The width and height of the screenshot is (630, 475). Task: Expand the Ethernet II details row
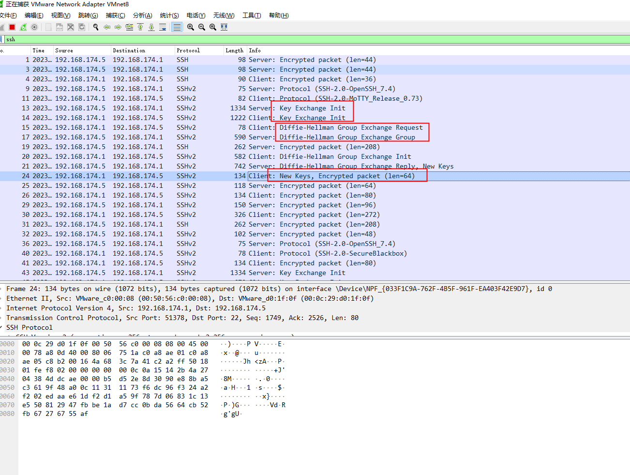[x=2, y=298]
